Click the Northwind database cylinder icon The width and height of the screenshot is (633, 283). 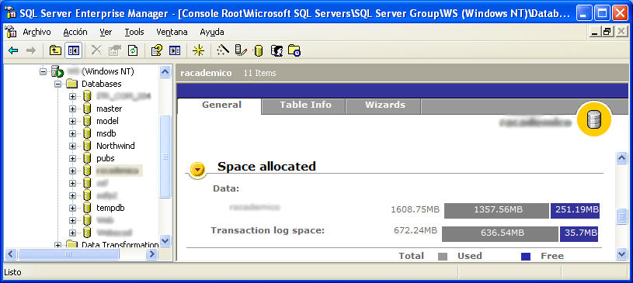[86, 146]
